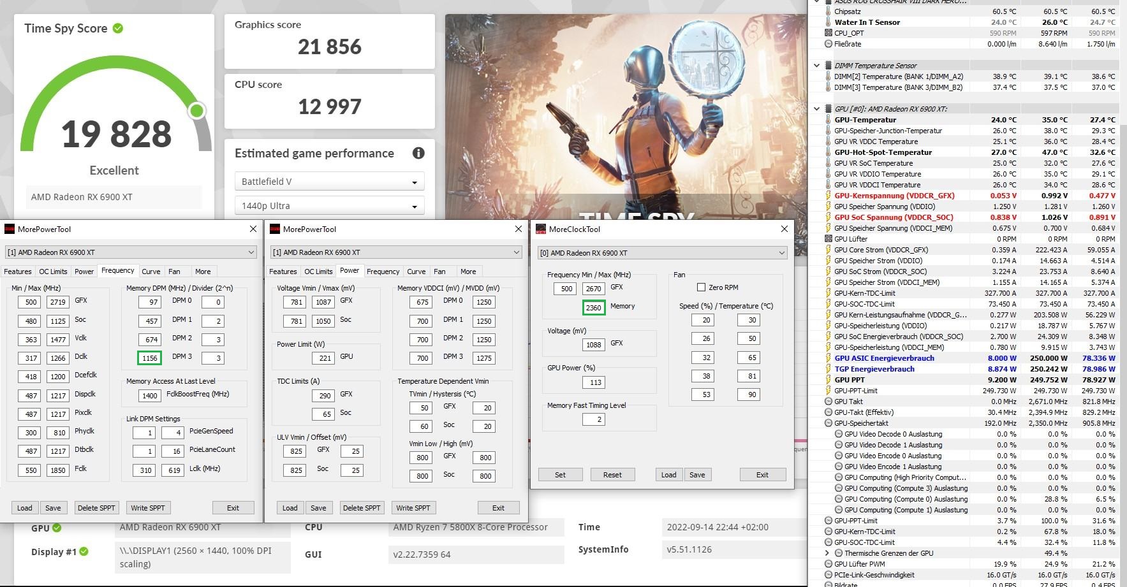Click the lightning icon for GPU PPT row
This screenshot has height=587, width=1127.
[x=829, y=380]
